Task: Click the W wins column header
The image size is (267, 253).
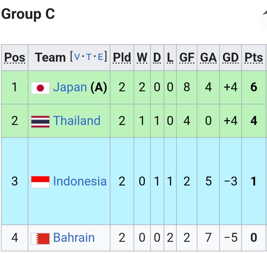Action: [x=142, y=58]
